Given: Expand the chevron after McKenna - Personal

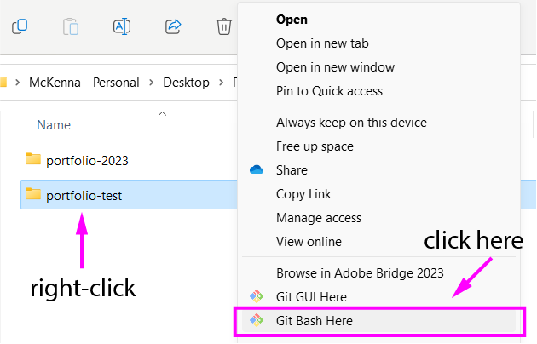Looking at the screenshot, I should point(152,83).
